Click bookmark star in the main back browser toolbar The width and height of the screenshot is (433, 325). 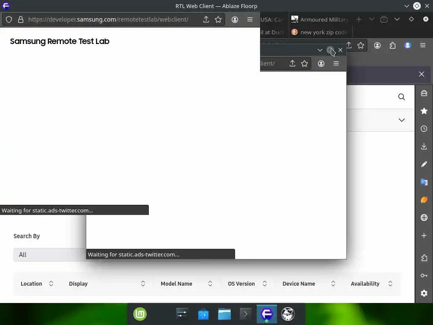pyautogui.click(x=361, y=45)
